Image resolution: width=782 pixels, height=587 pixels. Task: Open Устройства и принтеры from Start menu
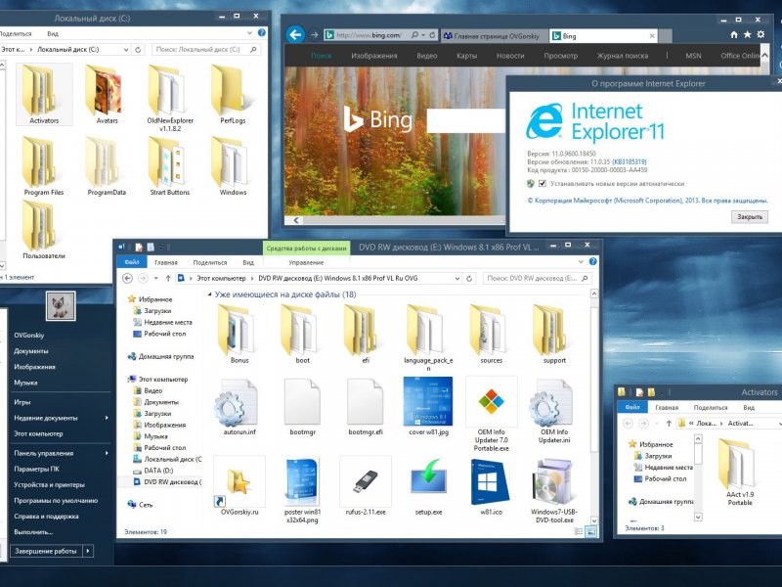50,484
